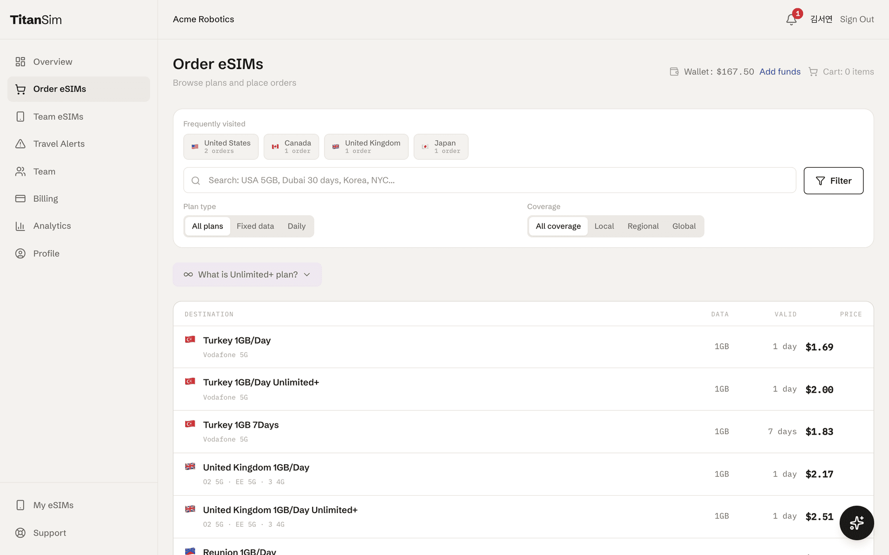Screen dimensions: 889x555
Task: Open United Kingdom 1GB/Day Unlimited+ plan row
Action: tap(524, 517)
